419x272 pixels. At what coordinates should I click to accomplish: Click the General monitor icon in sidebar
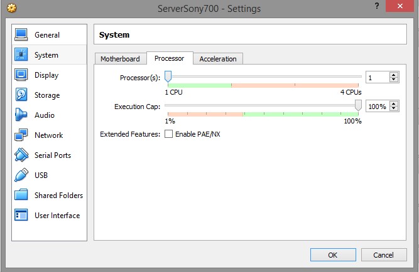[21, 34]
